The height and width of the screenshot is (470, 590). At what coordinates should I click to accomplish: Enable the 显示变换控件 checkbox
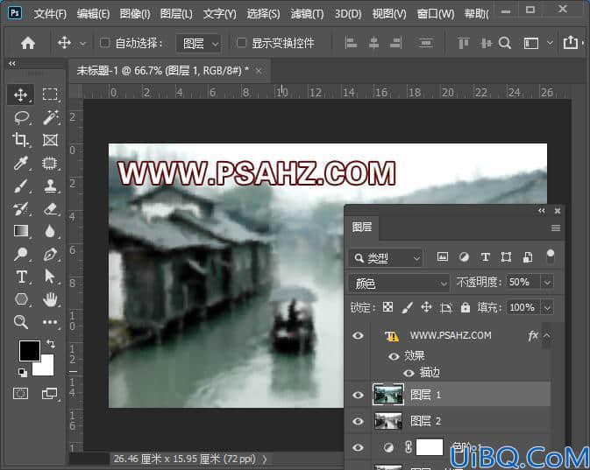pos(241,43)
